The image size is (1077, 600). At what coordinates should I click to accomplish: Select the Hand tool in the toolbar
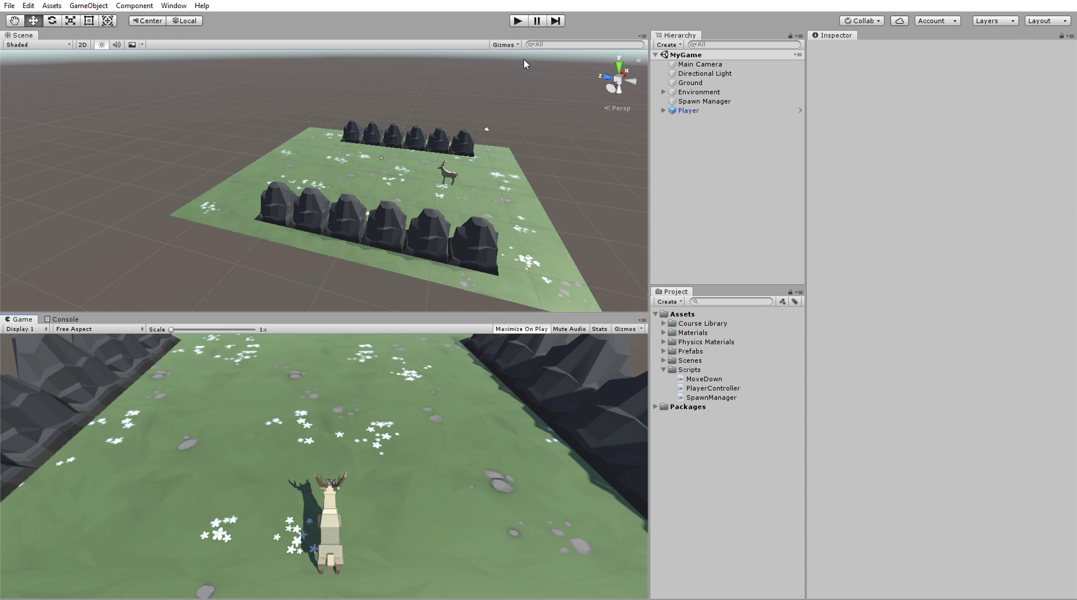(14, 21)
